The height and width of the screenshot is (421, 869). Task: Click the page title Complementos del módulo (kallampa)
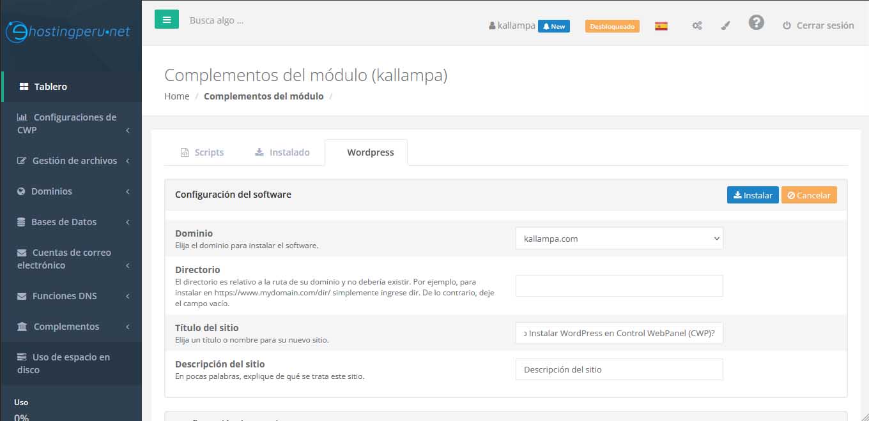click(305, 75)
